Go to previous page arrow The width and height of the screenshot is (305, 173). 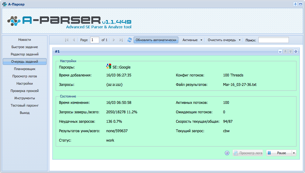pyautogui.click(x=74, y=40)
